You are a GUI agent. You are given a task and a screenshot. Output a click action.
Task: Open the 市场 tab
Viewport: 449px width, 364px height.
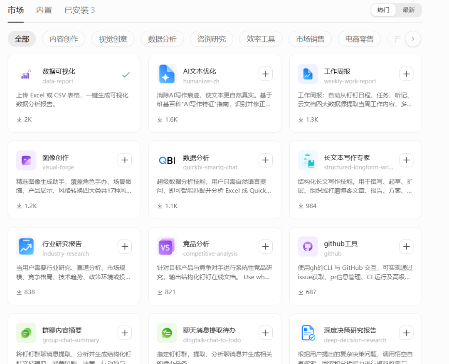click(16, 10)
